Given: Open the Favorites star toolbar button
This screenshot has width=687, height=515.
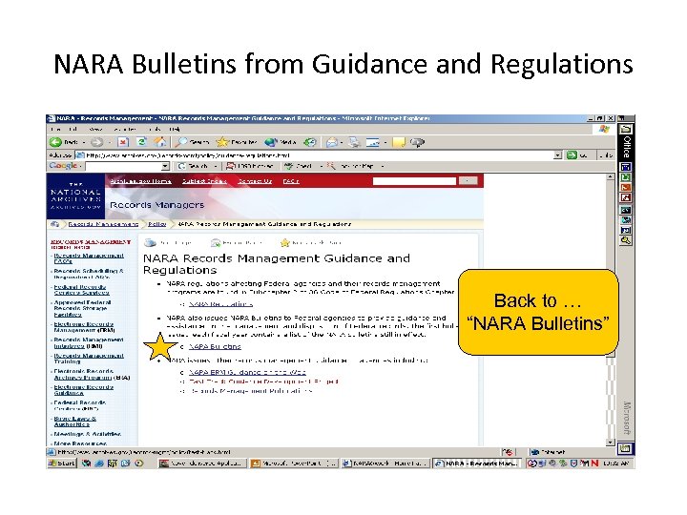Looking at the screenshot, I should pyautogui.click(x=237, y=142).
